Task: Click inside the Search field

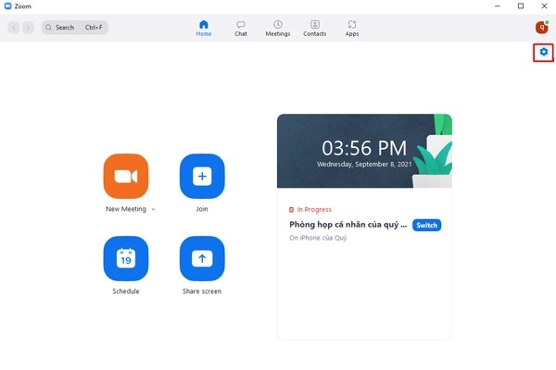Action: [76, 28]
